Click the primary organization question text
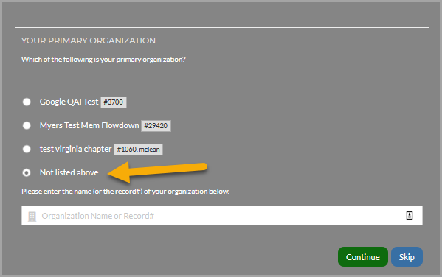The width and height of the screenshot is (442, 277). point(103,60)
